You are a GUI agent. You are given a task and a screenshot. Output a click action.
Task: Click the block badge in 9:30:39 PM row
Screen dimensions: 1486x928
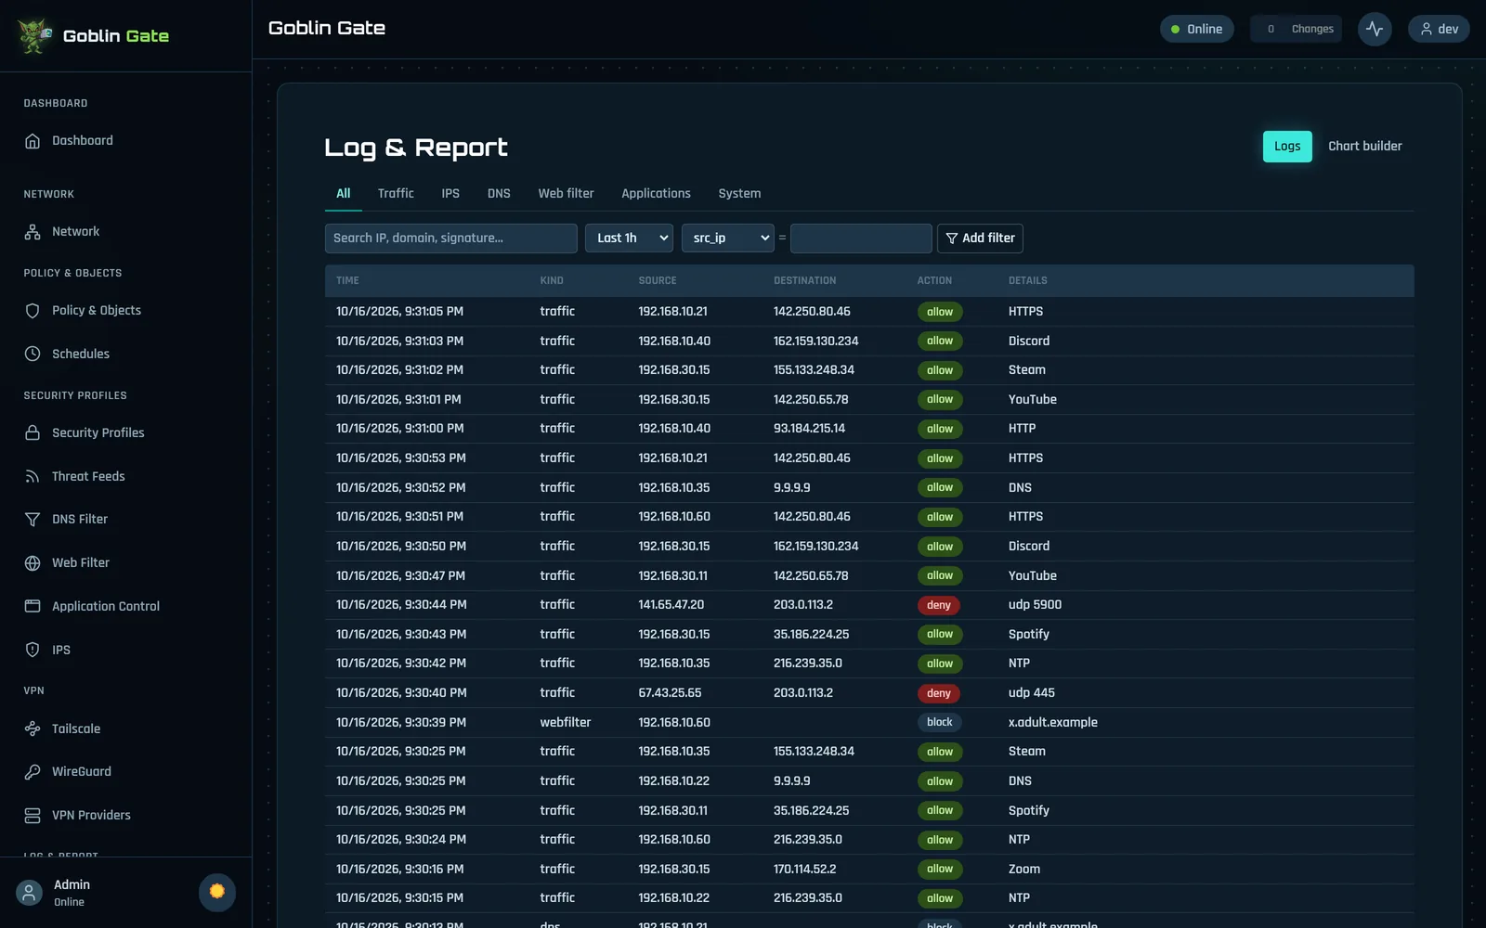point(939,722)
